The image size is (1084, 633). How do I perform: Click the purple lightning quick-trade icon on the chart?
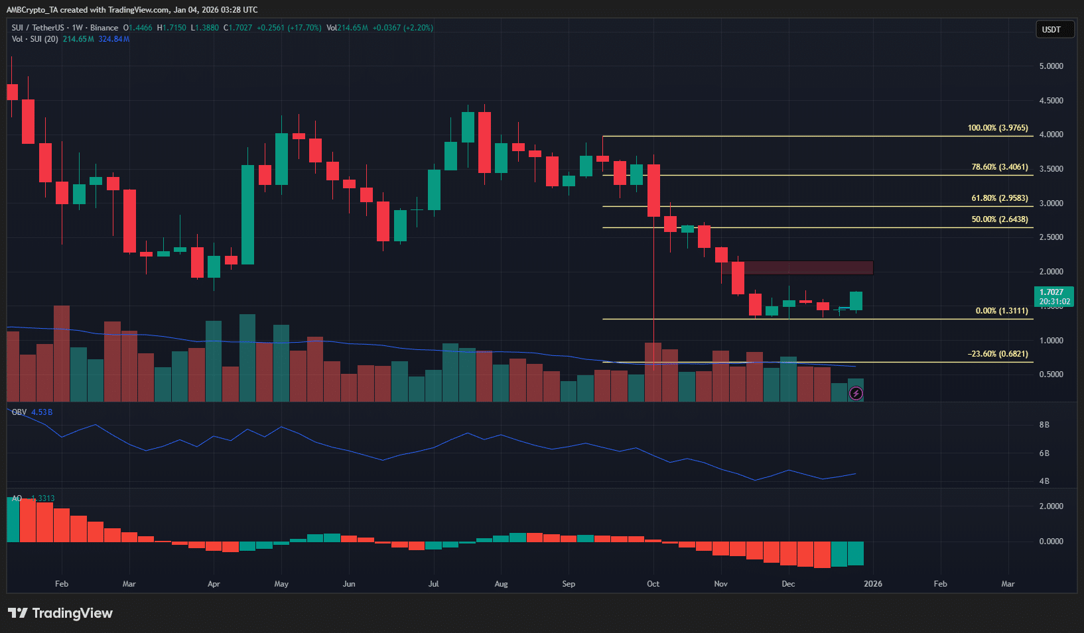[856, 394]
